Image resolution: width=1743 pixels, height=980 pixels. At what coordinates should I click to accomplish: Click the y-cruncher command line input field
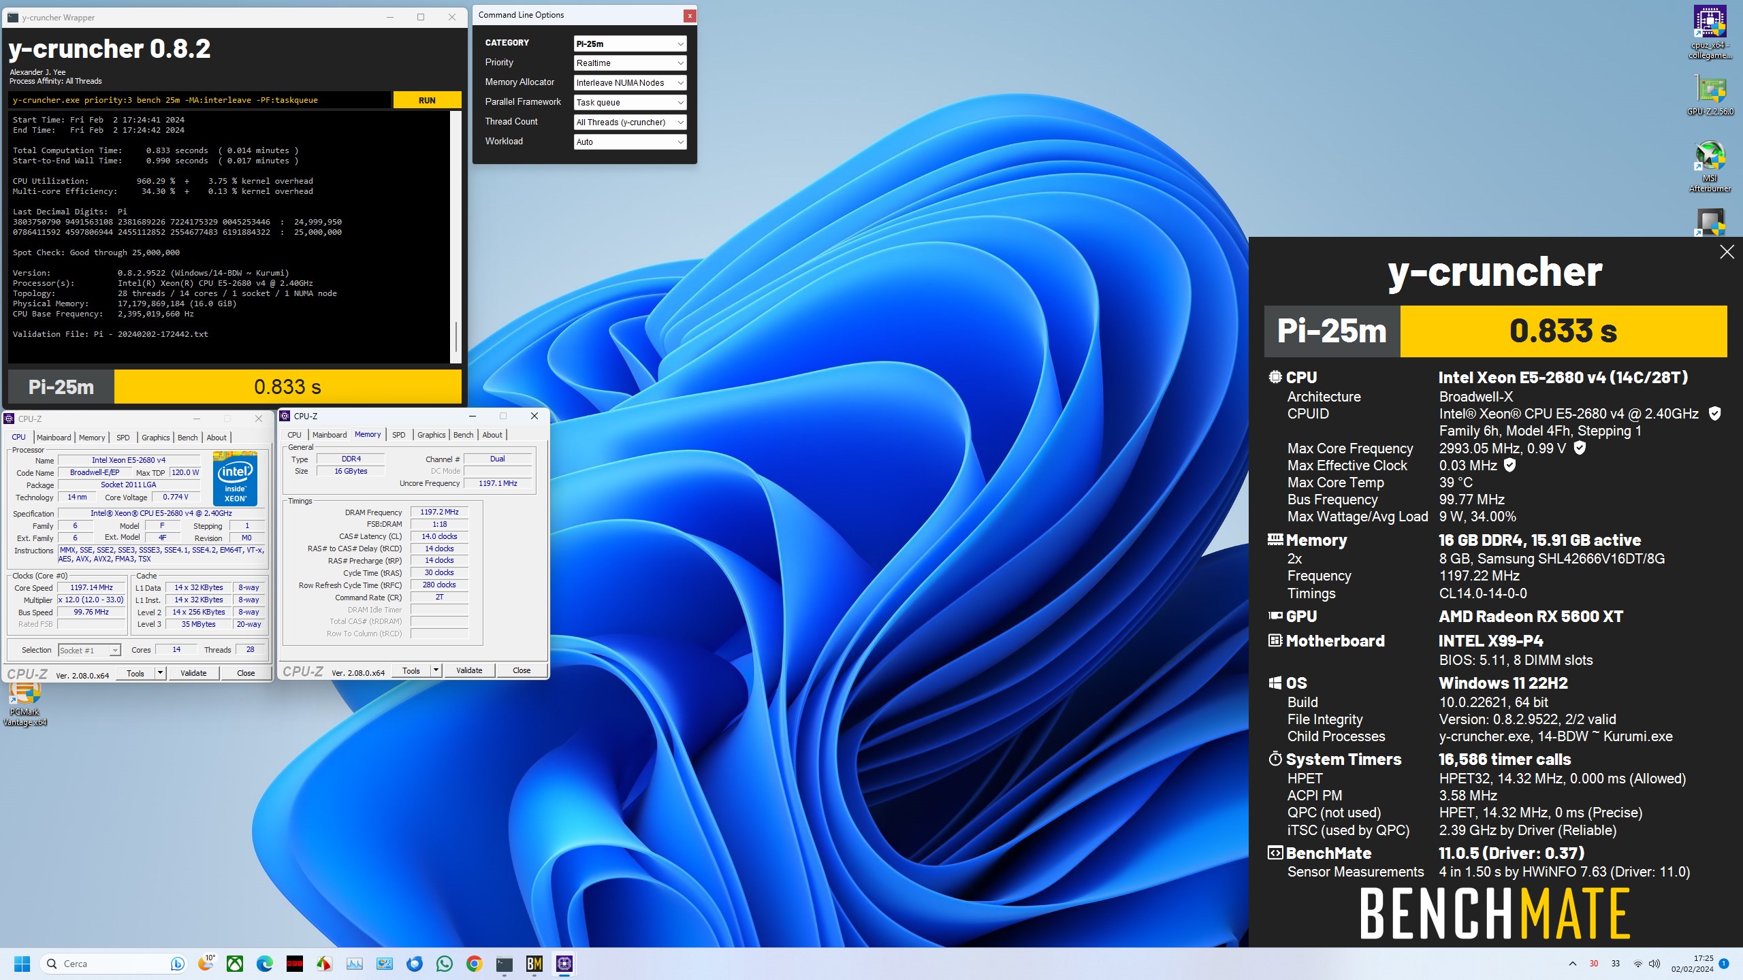(199, 100)
